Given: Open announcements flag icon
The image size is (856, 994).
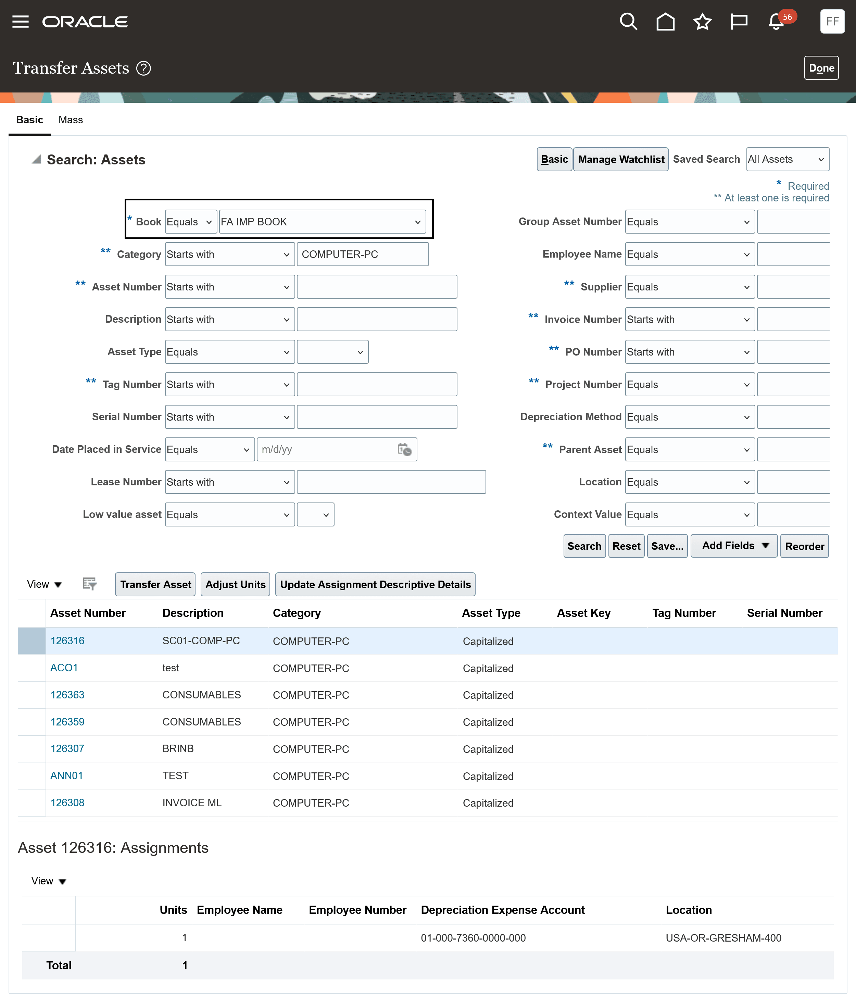Looking at the screenshot, I should pyautogui.click(x=739, y=21).
